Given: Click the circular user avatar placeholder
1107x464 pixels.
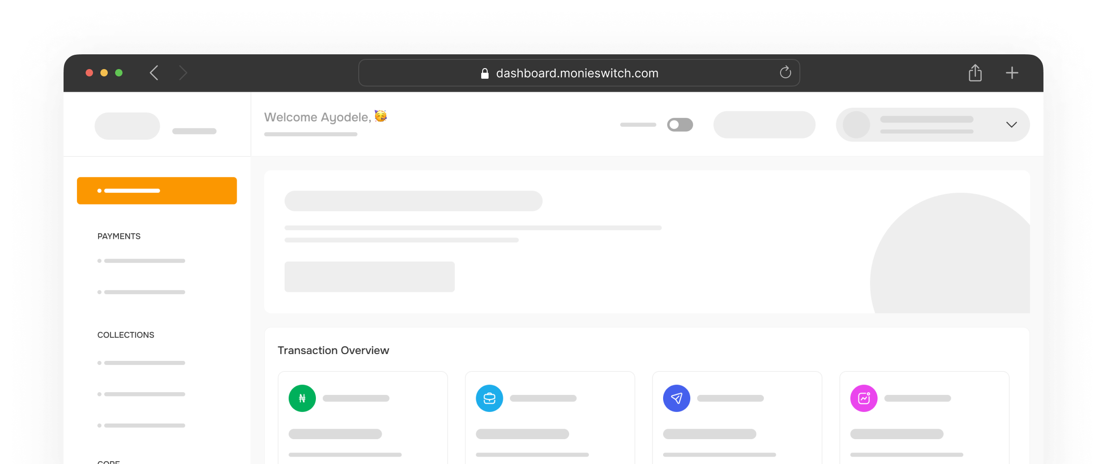Looking at the screenshot, I should click(x=856, y=125).
